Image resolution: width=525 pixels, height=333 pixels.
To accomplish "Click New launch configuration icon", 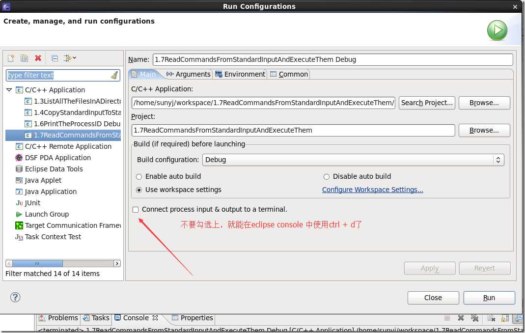I will (11, 58).
